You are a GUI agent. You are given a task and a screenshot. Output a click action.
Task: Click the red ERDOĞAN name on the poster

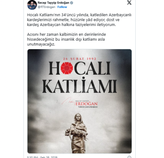[86, 104]
